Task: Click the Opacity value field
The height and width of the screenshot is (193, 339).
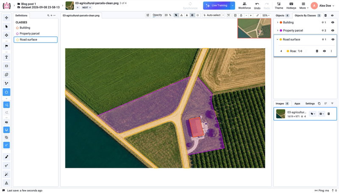Action: 167,15
